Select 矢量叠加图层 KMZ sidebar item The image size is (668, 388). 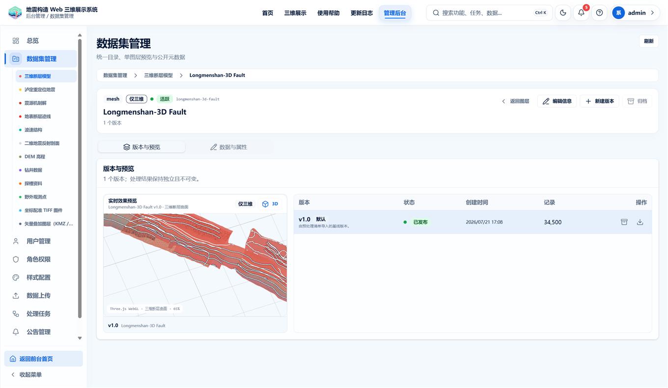(46, 224)
